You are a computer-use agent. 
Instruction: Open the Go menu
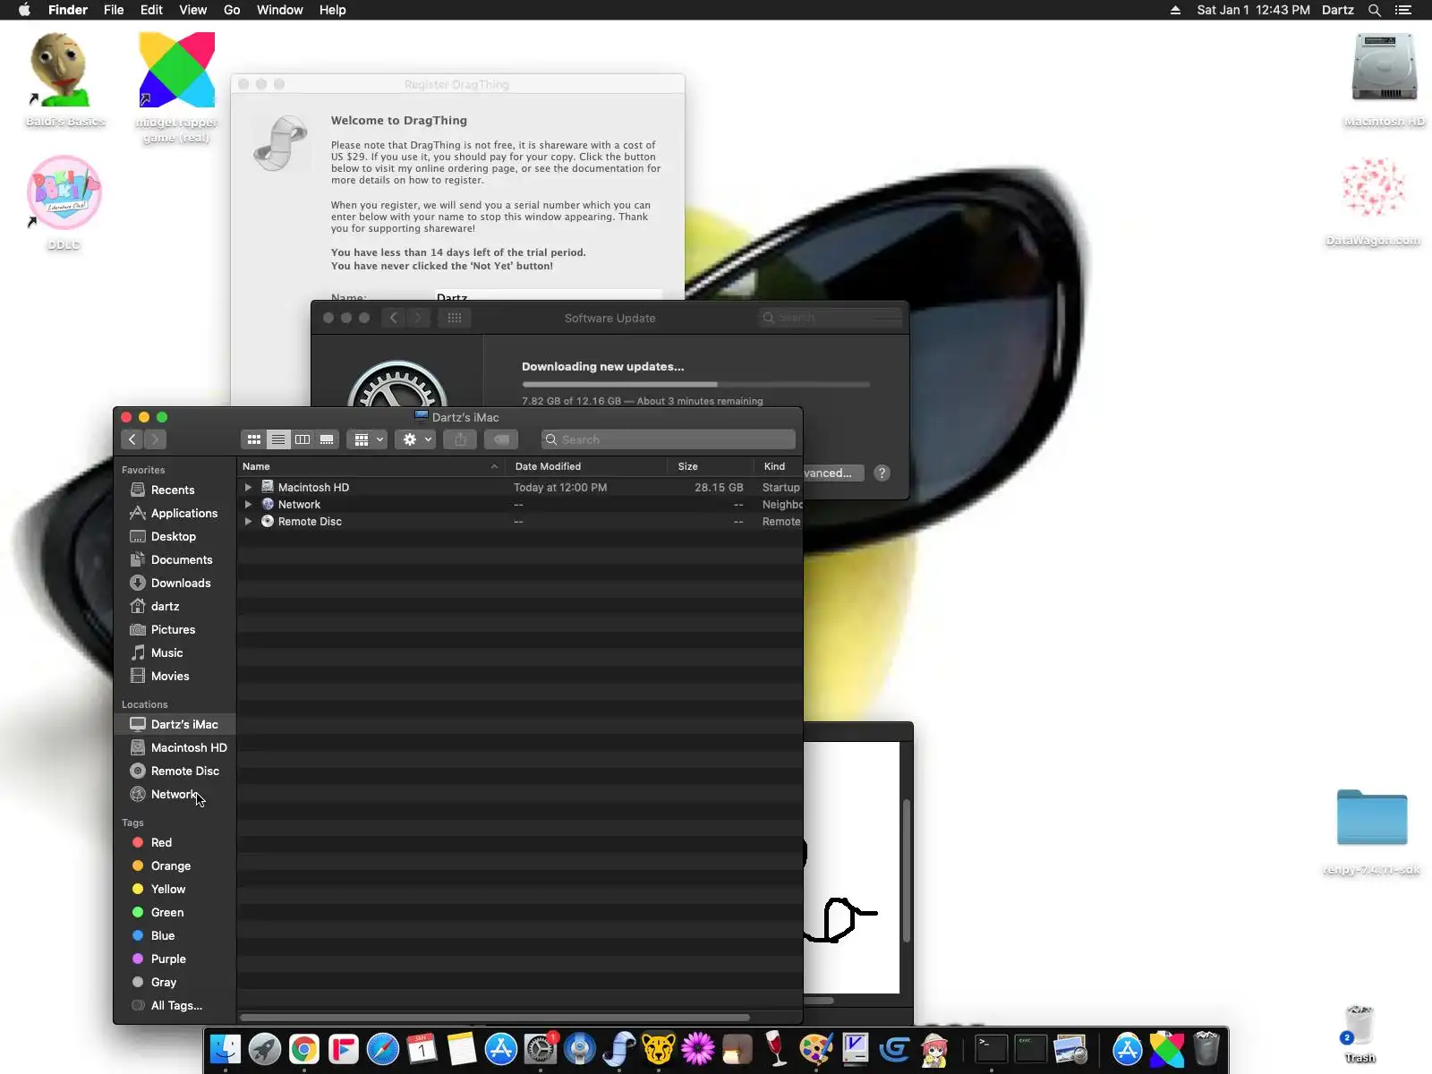click(x=232, y=10)
